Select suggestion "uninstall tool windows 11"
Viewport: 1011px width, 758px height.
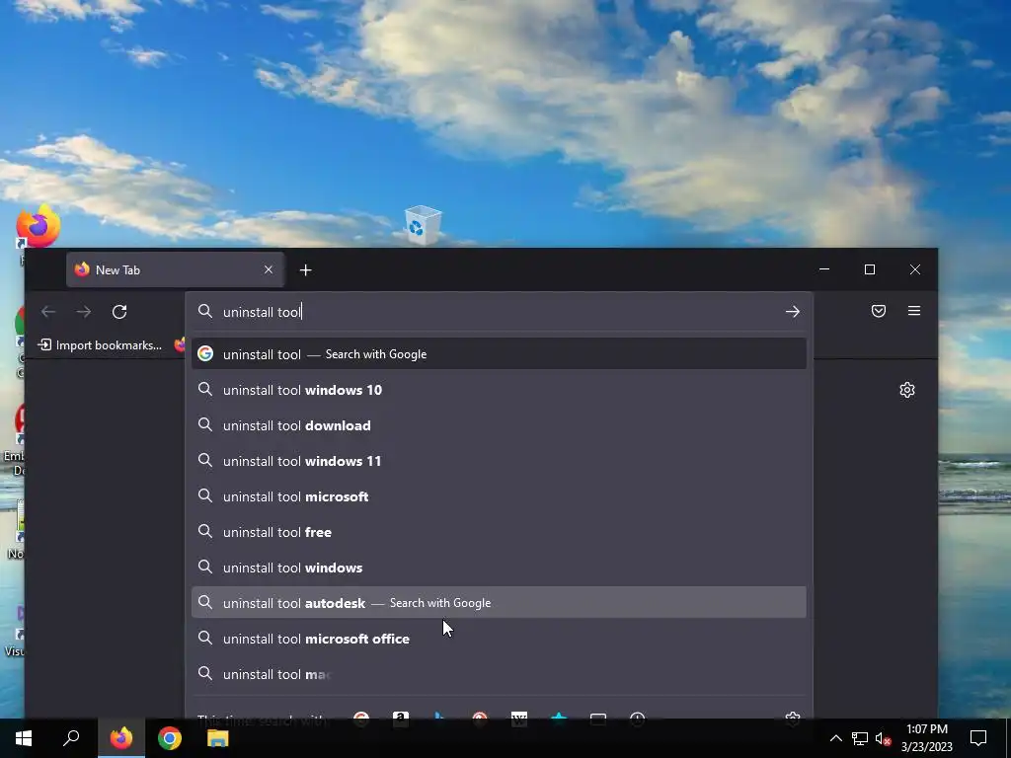point(499,461)
